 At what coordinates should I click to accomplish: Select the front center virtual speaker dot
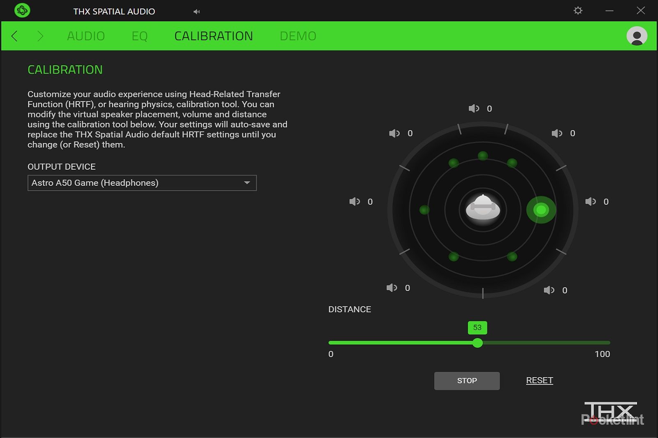point(483,156)
